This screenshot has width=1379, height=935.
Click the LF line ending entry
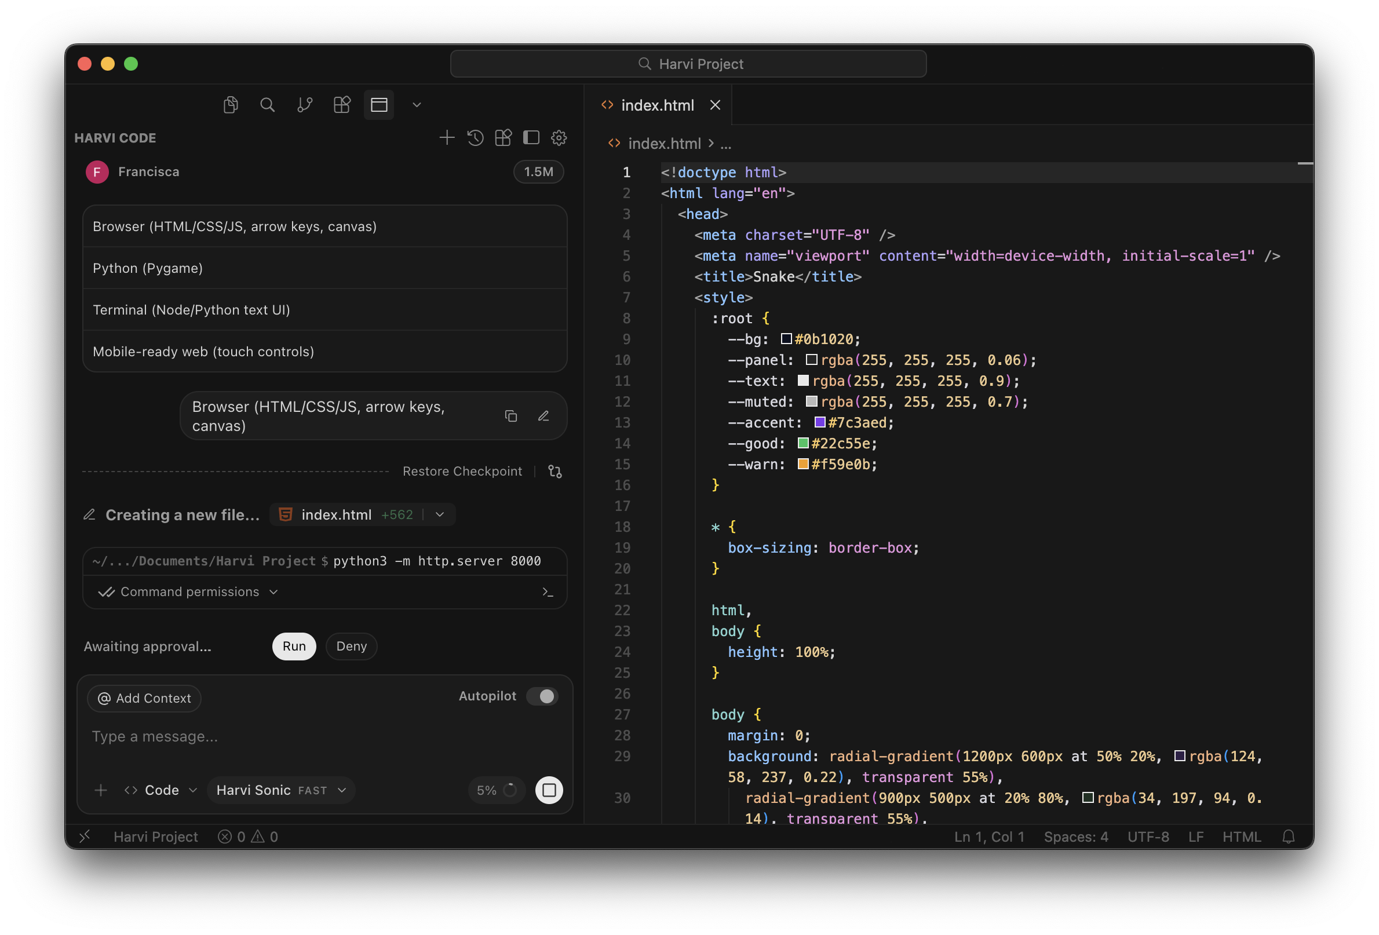click(x=1196, y=837)
